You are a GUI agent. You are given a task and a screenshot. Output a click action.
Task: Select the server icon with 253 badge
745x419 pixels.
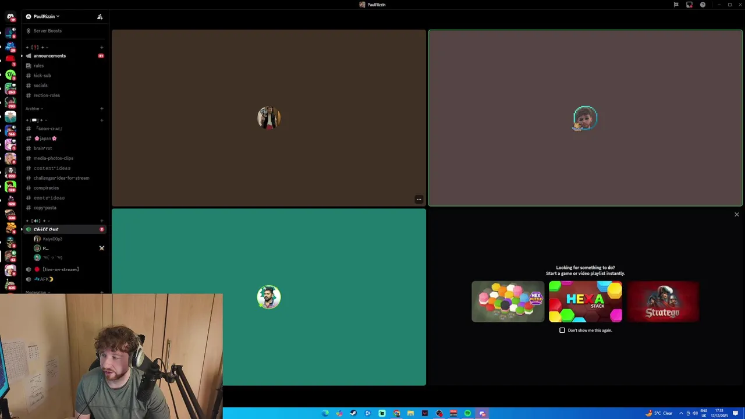(10, 88)
